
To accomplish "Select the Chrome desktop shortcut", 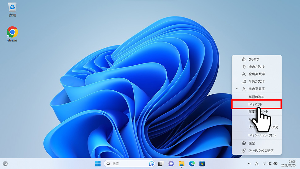I will pos(12,34).
